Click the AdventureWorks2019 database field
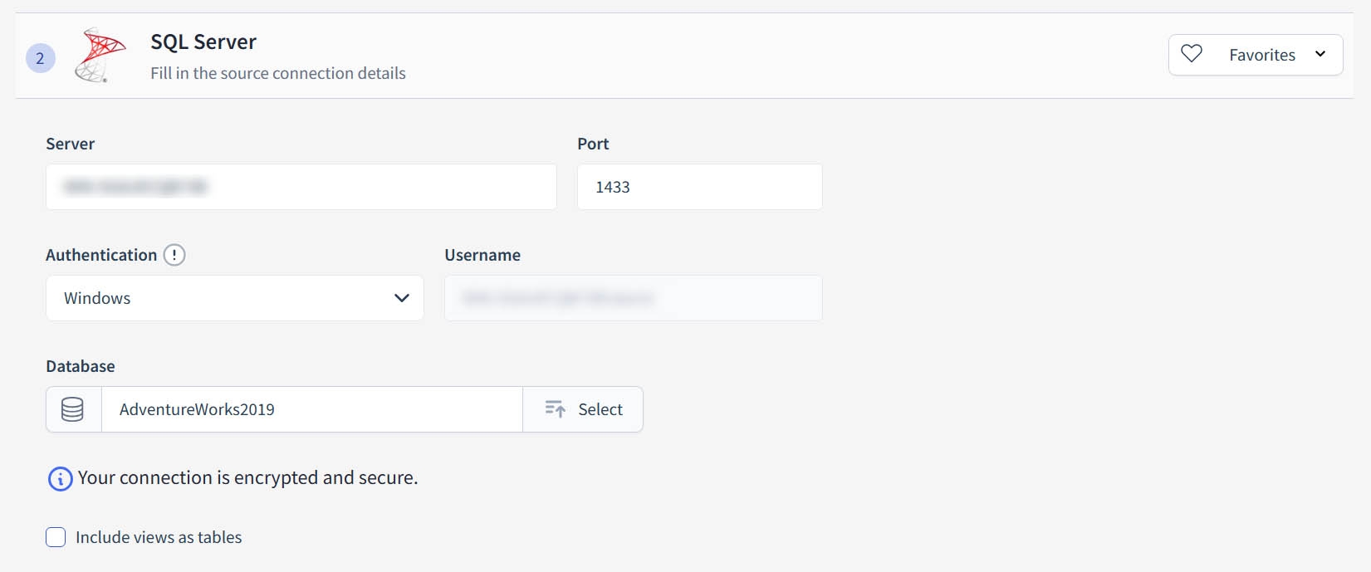 tap(311, 409)
